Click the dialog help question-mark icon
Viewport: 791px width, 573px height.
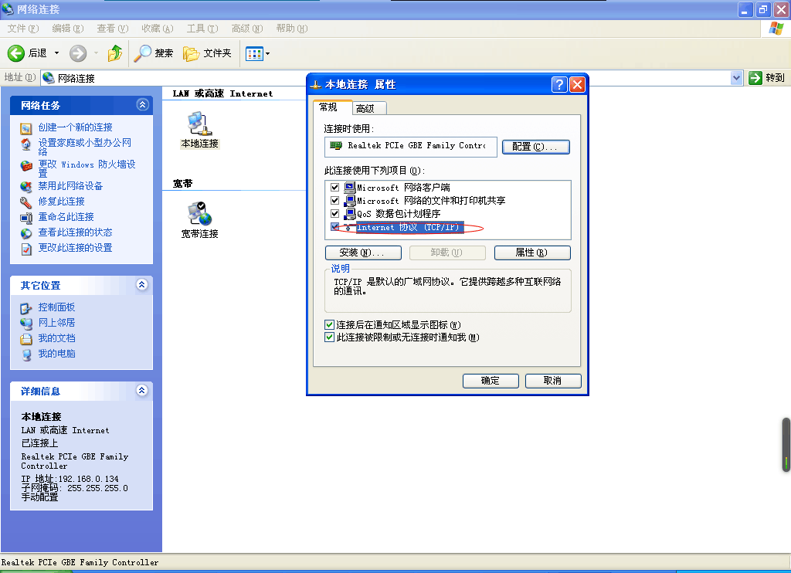pos(559,84)
